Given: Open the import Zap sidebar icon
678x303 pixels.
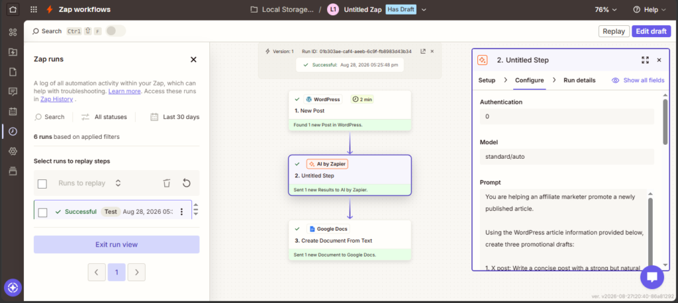Looking at the screenshot, I should pos(13,52).
